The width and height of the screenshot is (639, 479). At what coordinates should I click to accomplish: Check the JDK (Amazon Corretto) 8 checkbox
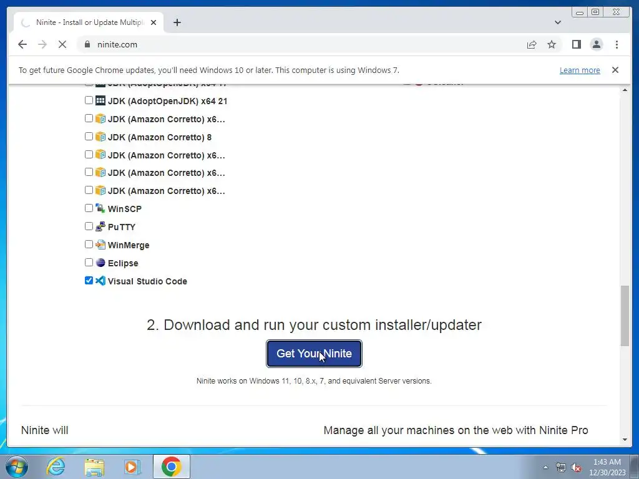[89, 136]
